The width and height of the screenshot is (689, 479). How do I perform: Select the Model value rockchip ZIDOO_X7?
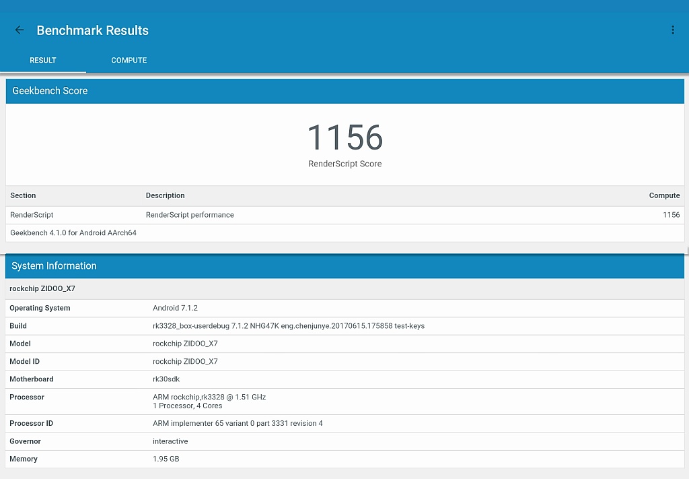coord(186,344)
